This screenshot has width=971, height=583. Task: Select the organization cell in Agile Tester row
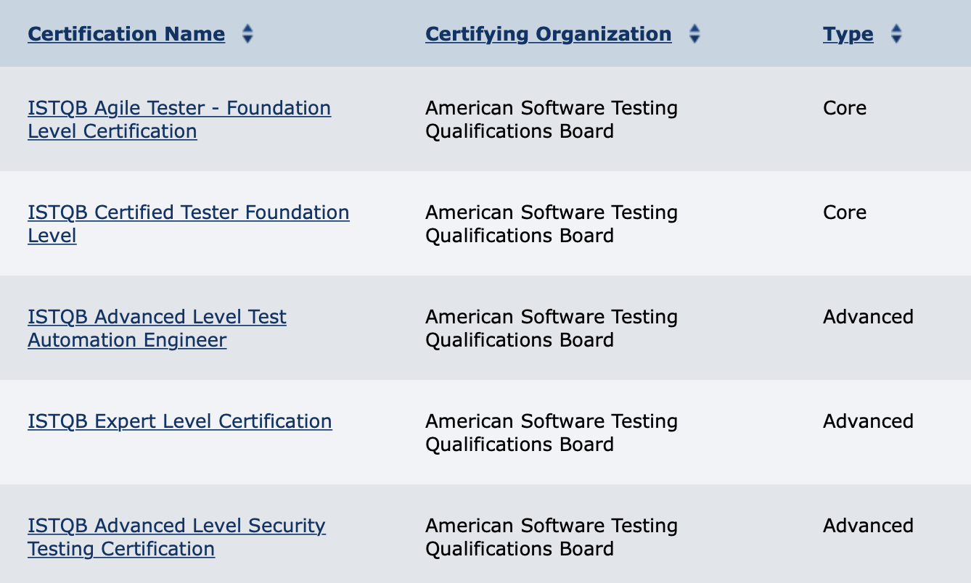pyautogui.click(x=552, y=120)
